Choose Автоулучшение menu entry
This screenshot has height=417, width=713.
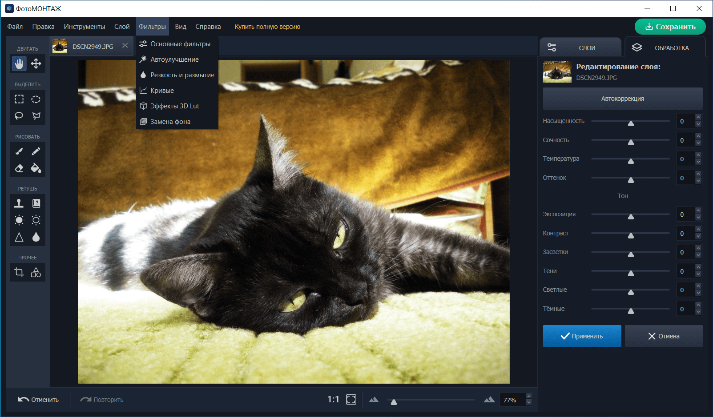[177, 60]
